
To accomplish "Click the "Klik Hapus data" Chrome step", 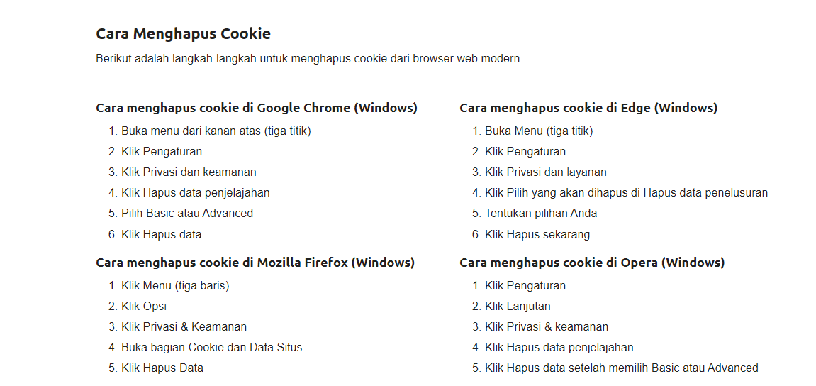I will click(x=161, y=235).
